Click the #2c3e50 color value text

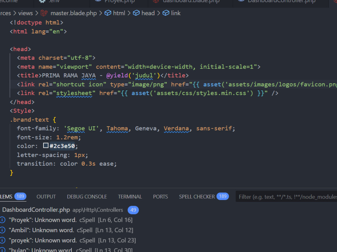[x=62, y=146]
